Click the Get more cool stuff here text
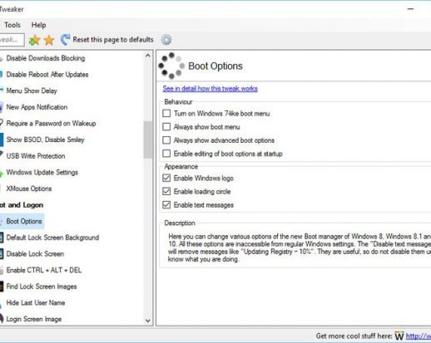The width and height of the screenshot is (431, 343). (x=354, y=336)
